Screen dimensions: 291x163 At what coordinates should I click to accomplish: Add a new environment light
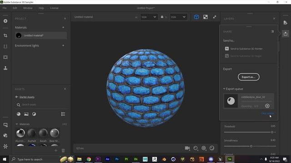pyautogui.click(x=63, y=45)
